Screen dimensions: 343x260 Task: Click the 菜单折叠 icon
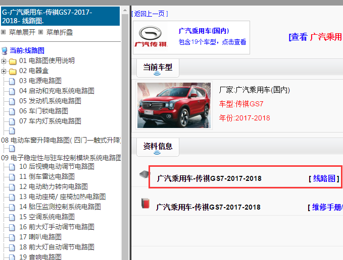coord(41,32)
